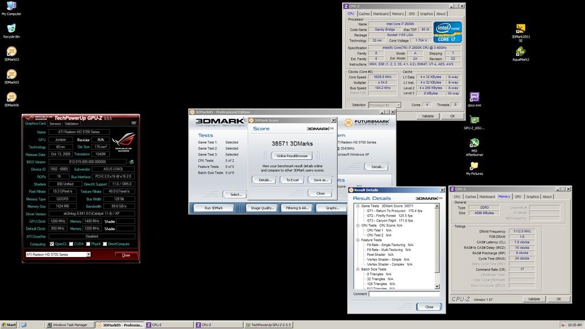Toggle the PhysX checkbox in GPU-Z
The width and height of the screenshot is (585, 329).
click(88, 244)
